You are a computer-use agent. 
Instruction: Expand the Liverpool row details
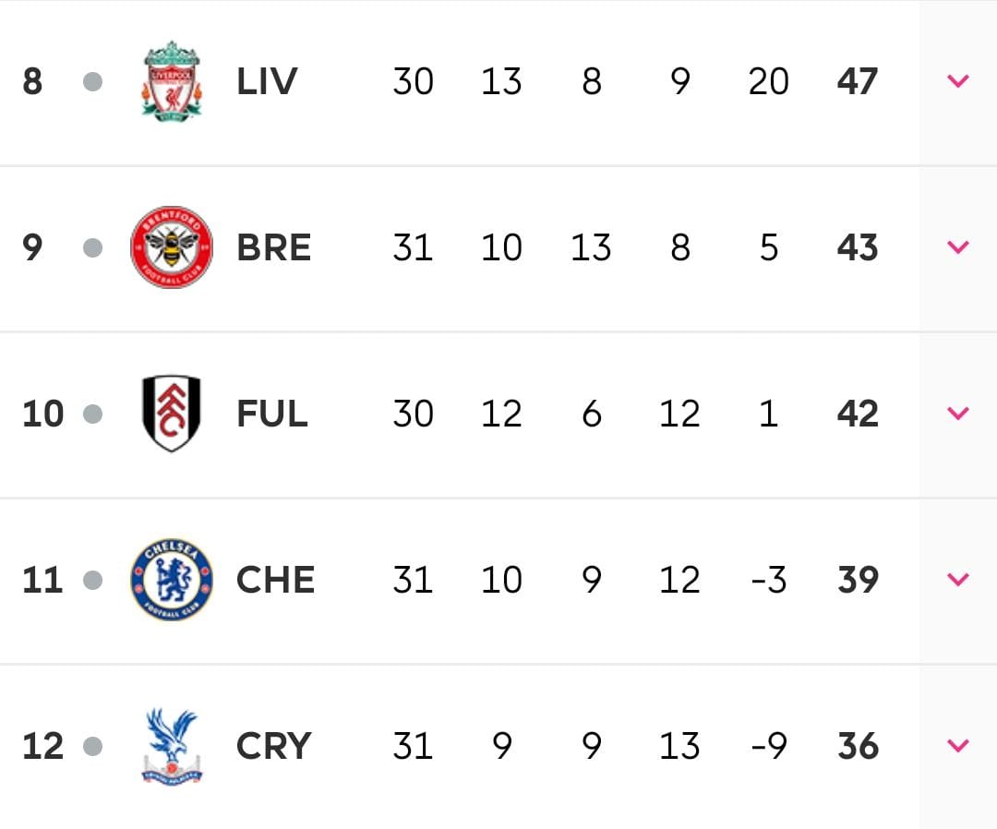(958, 80)
